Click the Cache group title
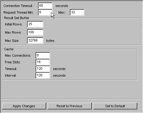Image resolution: width=143 pixels, height=113 pixels. click(9, 49)
